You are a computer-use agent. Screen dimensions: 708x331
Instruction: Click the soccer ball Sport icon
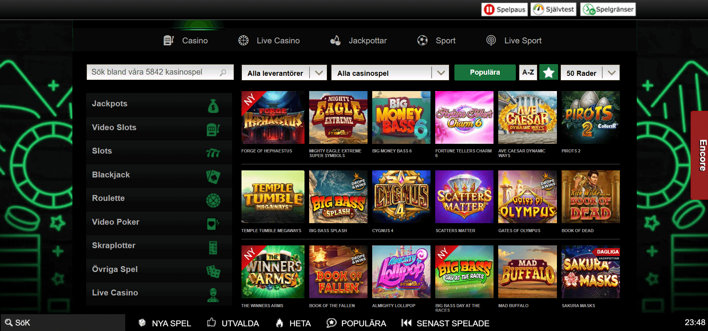[422, 40]
